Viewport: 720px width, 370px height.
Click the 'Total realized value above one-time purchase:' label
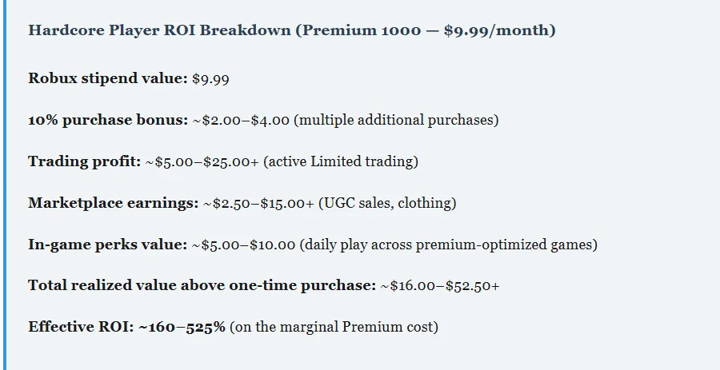[x=202, y=285]
